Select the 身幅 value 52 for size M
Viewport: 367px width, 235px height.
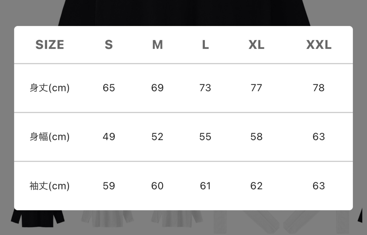157,137
